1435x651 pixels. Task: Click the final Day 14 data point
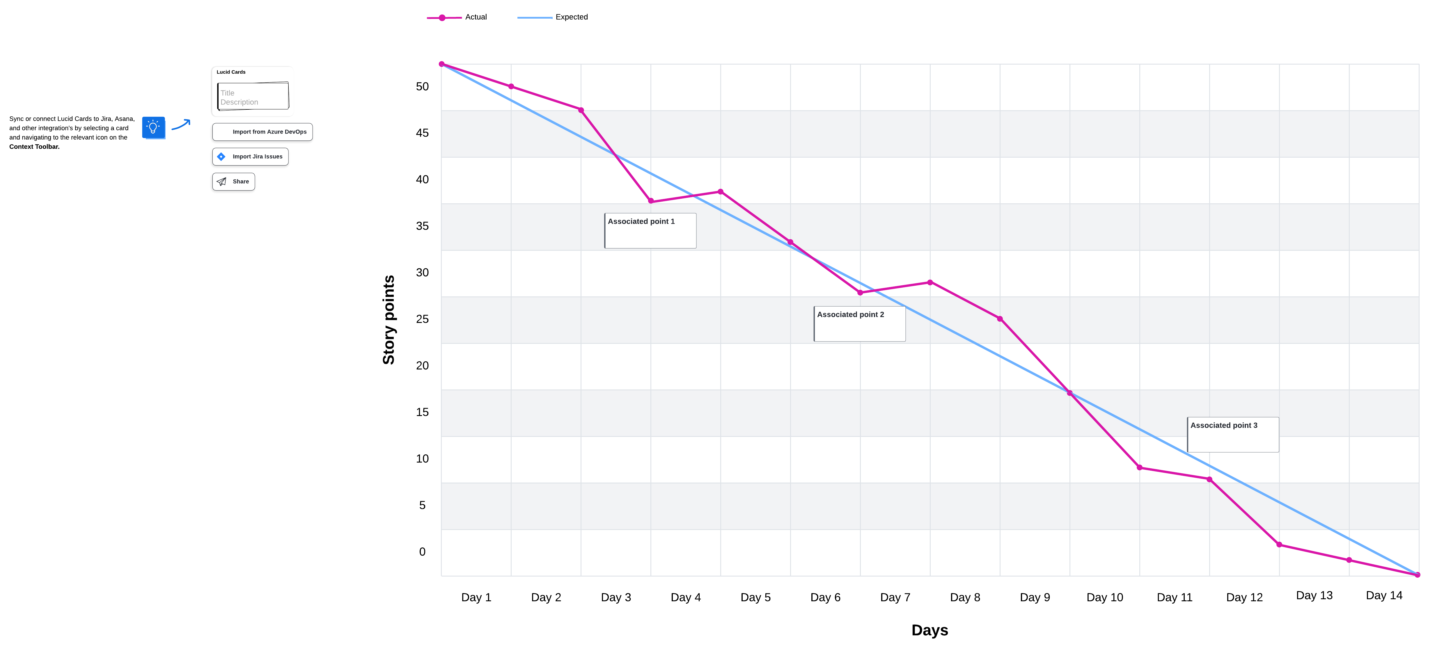1418,575
